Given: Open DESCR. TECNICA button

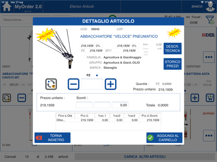Looking at the screenshot, I should (x=173, y=49).
